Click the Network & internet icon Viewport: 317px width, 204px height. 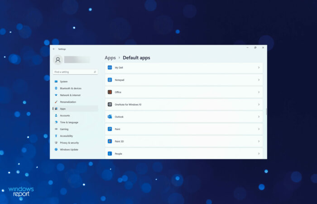click(x=56, y=95)
